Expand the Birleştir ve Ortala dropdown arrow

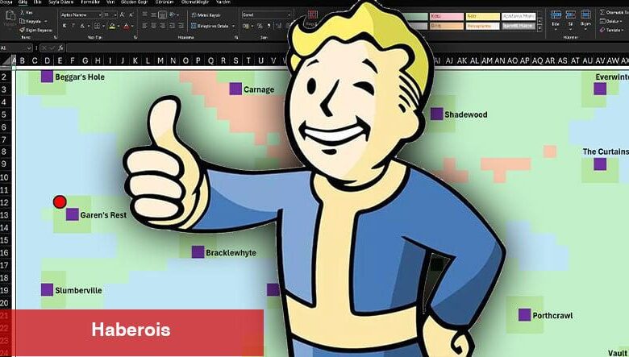click(x=233, y=26)
